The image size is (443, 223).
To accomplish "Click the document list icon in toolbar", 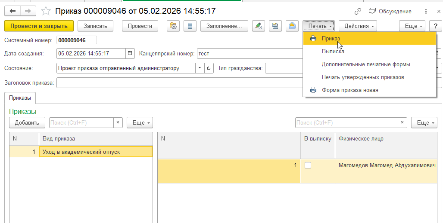I will pos(190,26).
